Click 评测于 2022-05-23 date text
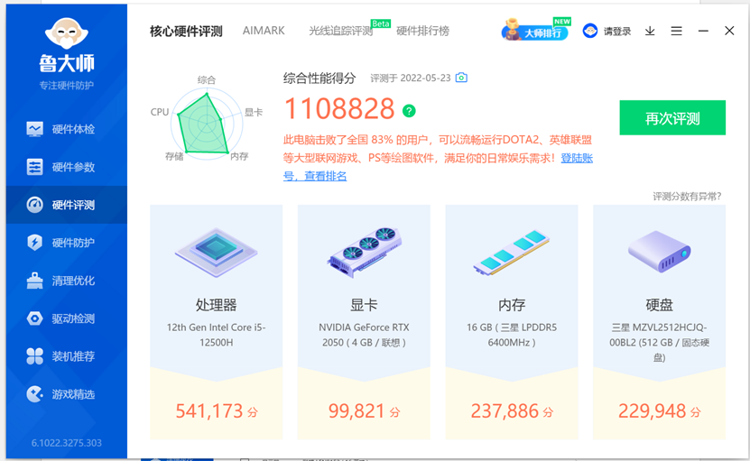The image size is (750, 461). [411, 78]
